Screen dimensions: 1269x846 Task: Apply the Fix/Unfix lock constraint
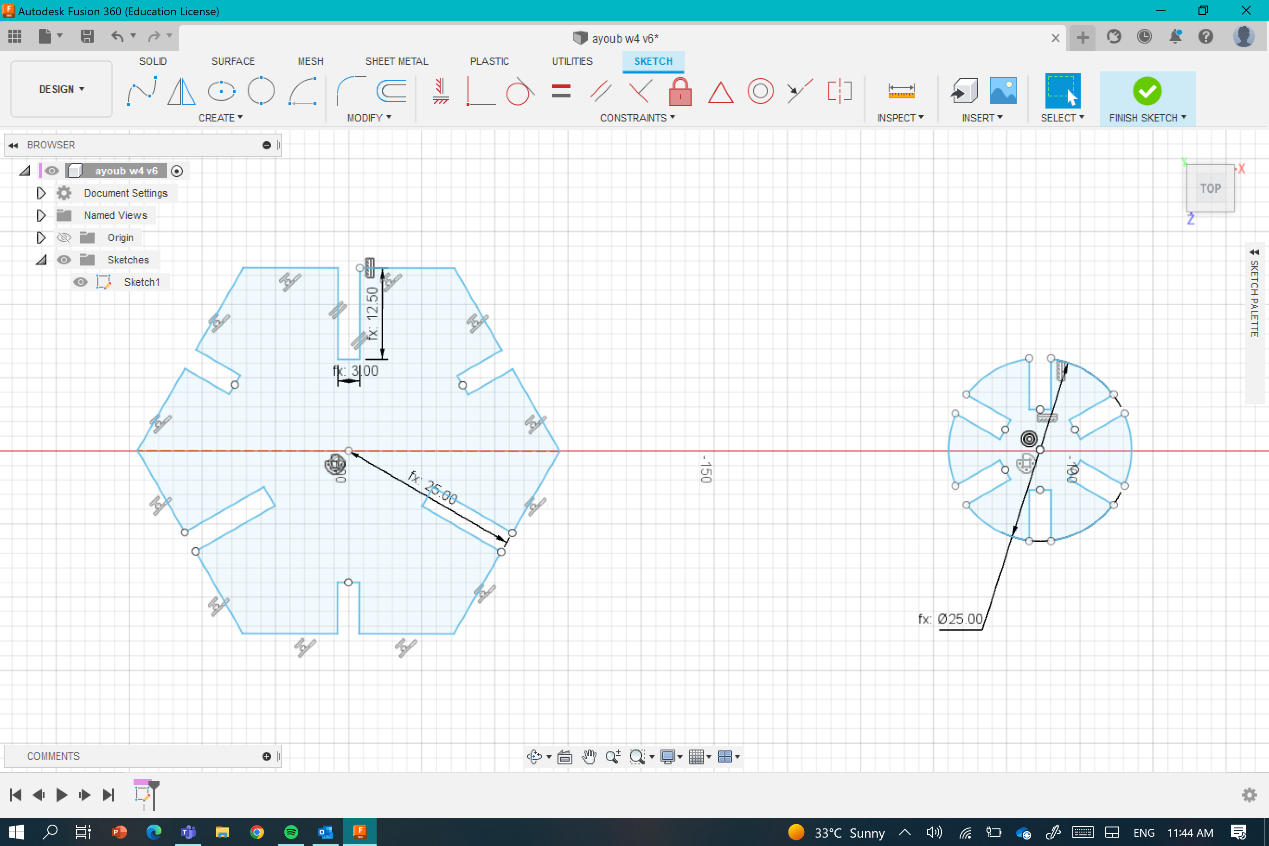click(680, 91)
